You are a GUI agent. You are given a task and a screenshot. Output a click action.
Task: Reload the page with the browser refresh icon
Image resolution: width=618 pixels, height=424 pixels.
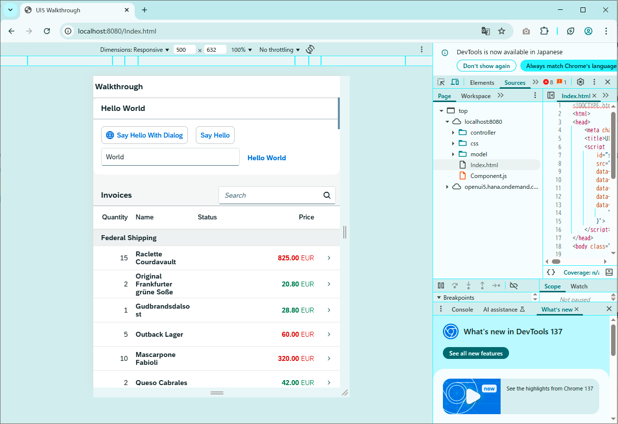(x=47, y=31)
